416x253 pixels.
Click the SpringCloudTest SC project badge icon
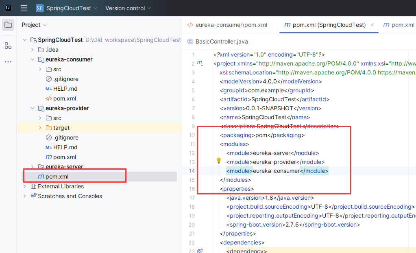click(x=39, y=8)
